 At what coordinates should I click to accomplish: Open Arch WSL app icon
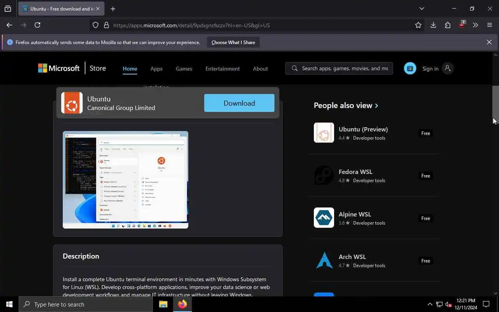pyautogui.click(x=324, y=260)
